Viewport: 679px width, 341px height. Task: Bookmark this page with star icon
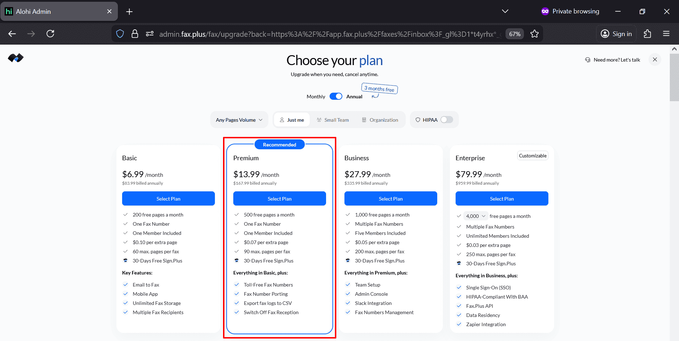point(534,34)
